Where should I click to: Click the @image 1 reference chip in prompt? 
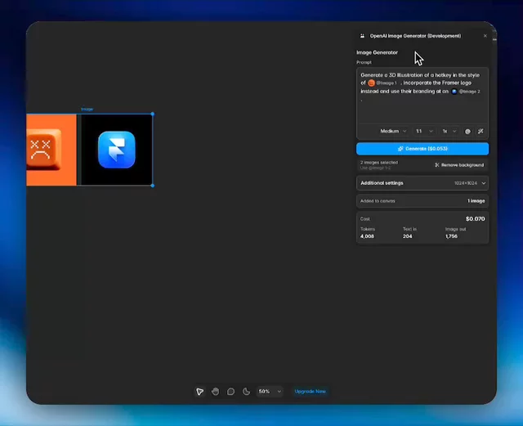(x=382, y=83)
